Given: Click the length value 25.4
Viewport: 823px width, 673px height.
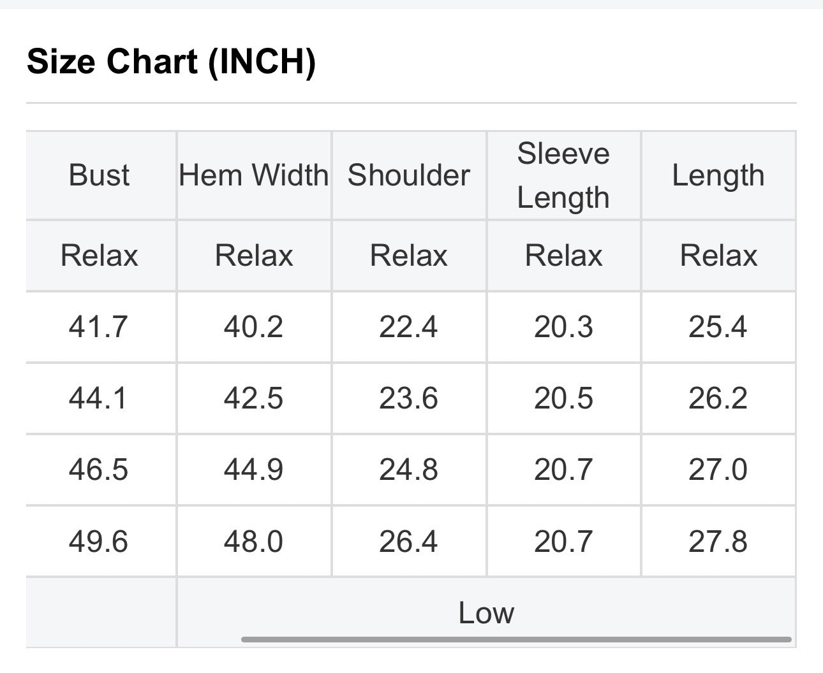Looking at the screenshot, I should [x=718, y=327].
